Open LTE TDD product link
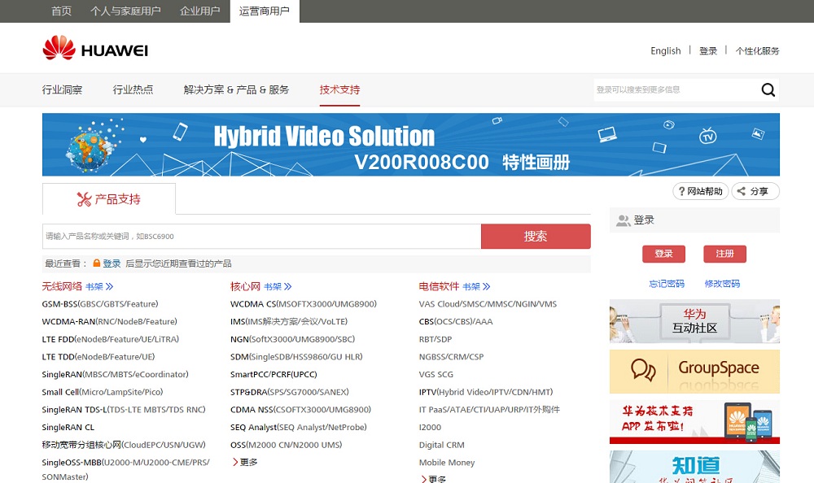 [98, 357]
